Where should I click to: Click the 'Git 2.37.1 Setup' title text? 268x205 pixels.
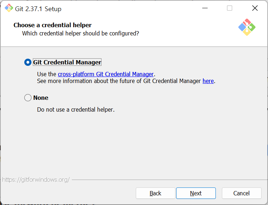(38, 9)
